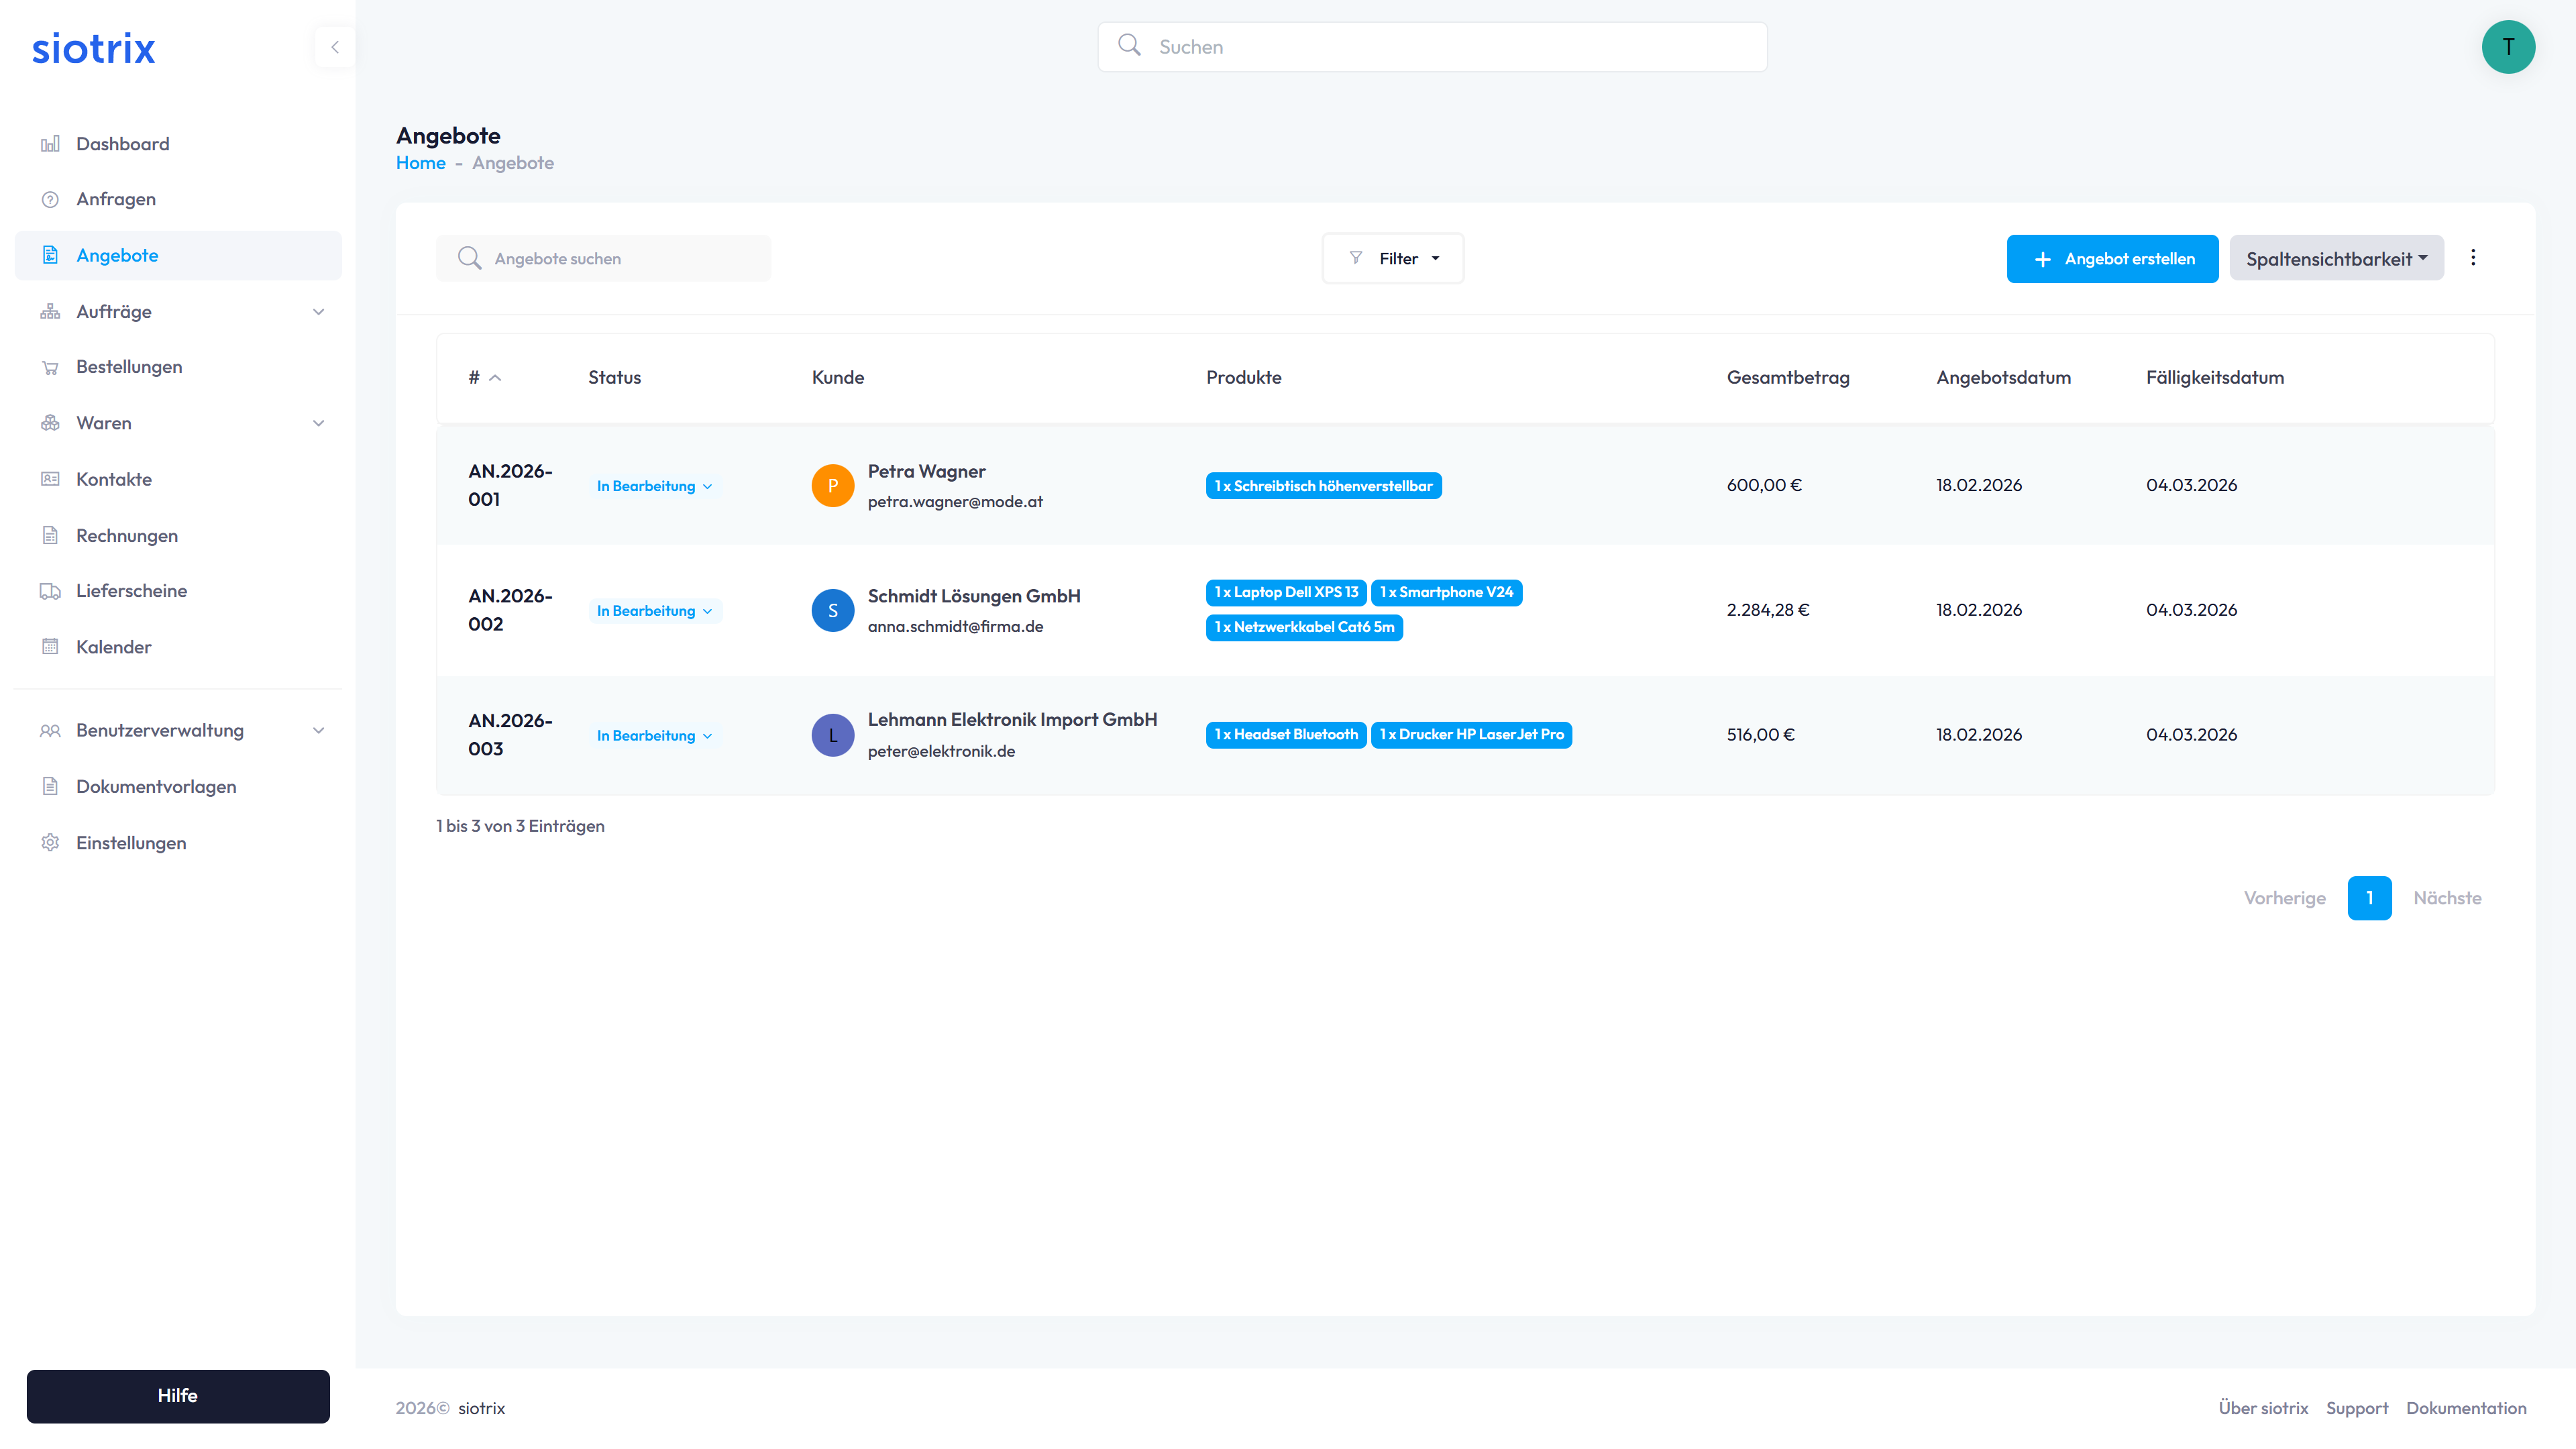The height and width of the screenshot is (1449, 2576).
Task: Click the Angebote suchen search field
Action: pyautogui.click(x=620, y=259)
